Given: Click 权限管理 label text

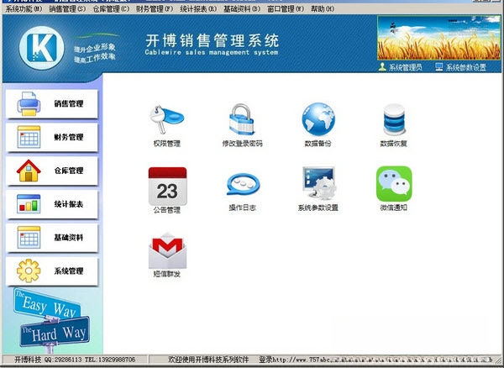Looking at the screenshot, I should (x=167, y=144).
